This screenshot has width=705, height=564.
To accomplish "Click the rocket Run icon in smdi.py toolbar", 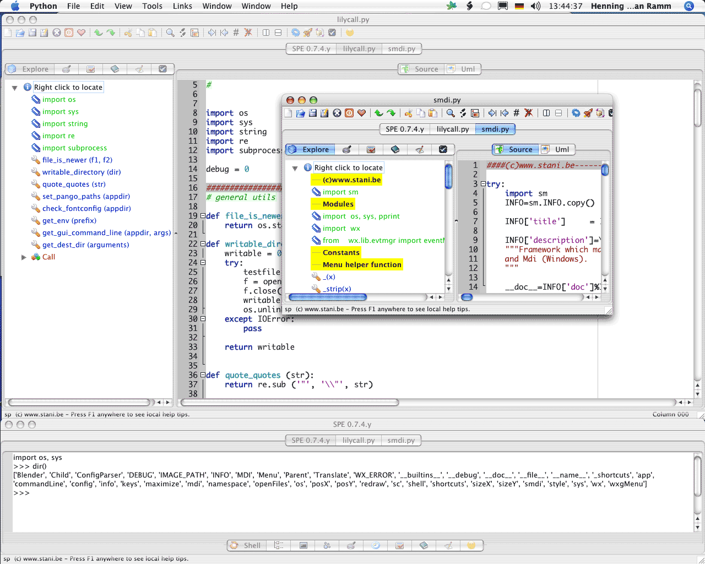I will coord(588,113).
